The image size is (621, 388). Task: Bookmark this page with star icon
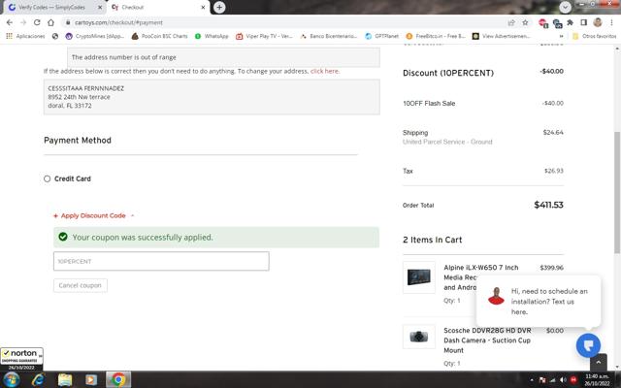tap(525, 22)
